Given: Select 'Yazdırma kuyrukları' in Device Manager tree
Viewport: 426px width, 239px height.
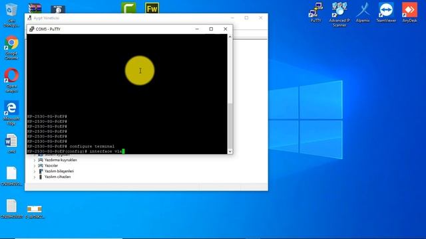Looking at the screenshot, I should point(61,160).
